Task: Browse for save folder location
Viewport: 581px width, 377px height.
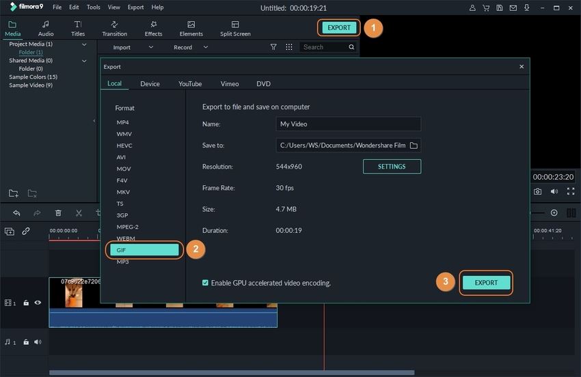Action: 414,145
